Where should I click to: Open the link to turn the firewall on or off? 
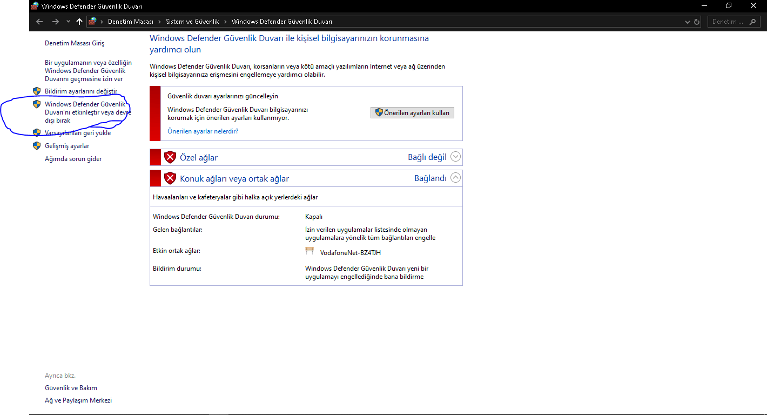(x=88, y=112)
